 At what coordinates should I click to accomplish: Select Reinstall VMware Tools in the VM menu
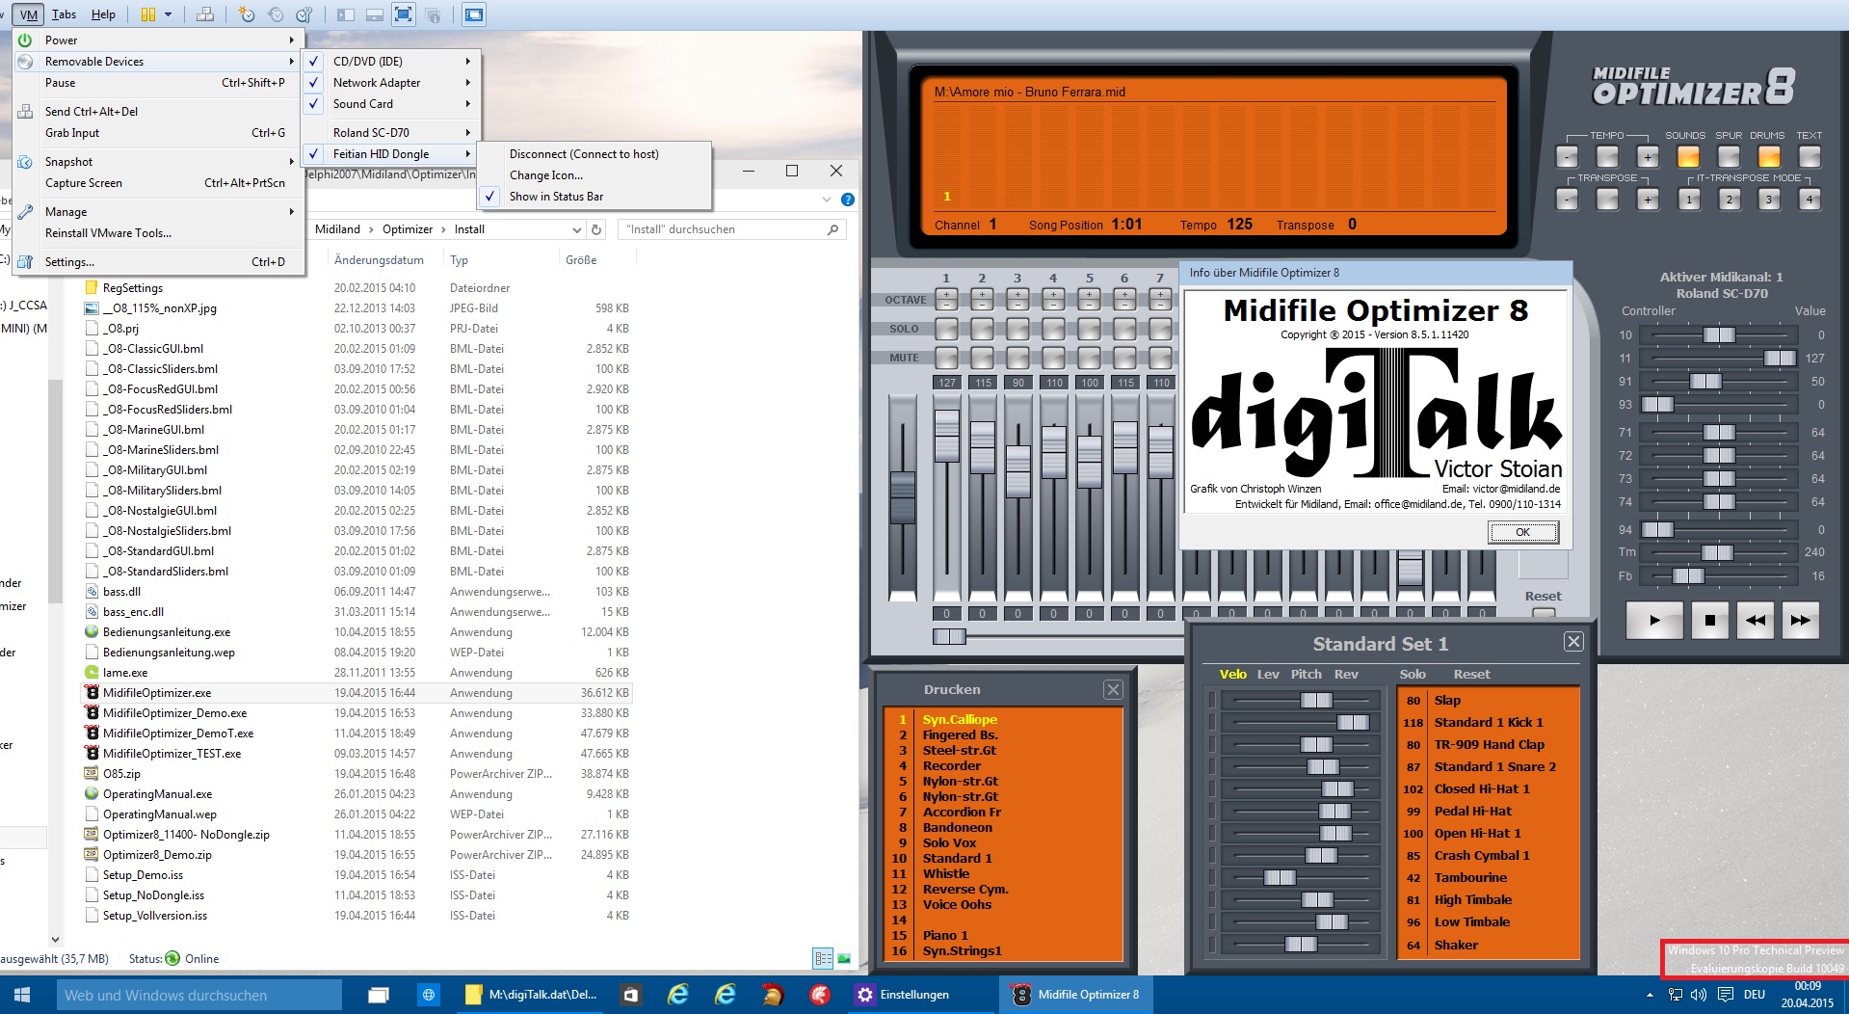[108, 233]
